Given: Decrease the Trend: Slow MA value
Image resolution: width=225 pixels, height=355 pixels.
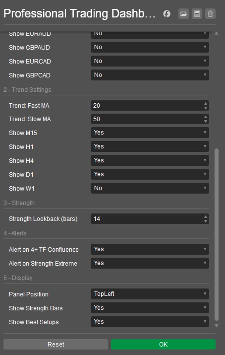Looking at the screenshot, I should click(x=205, y=121).
